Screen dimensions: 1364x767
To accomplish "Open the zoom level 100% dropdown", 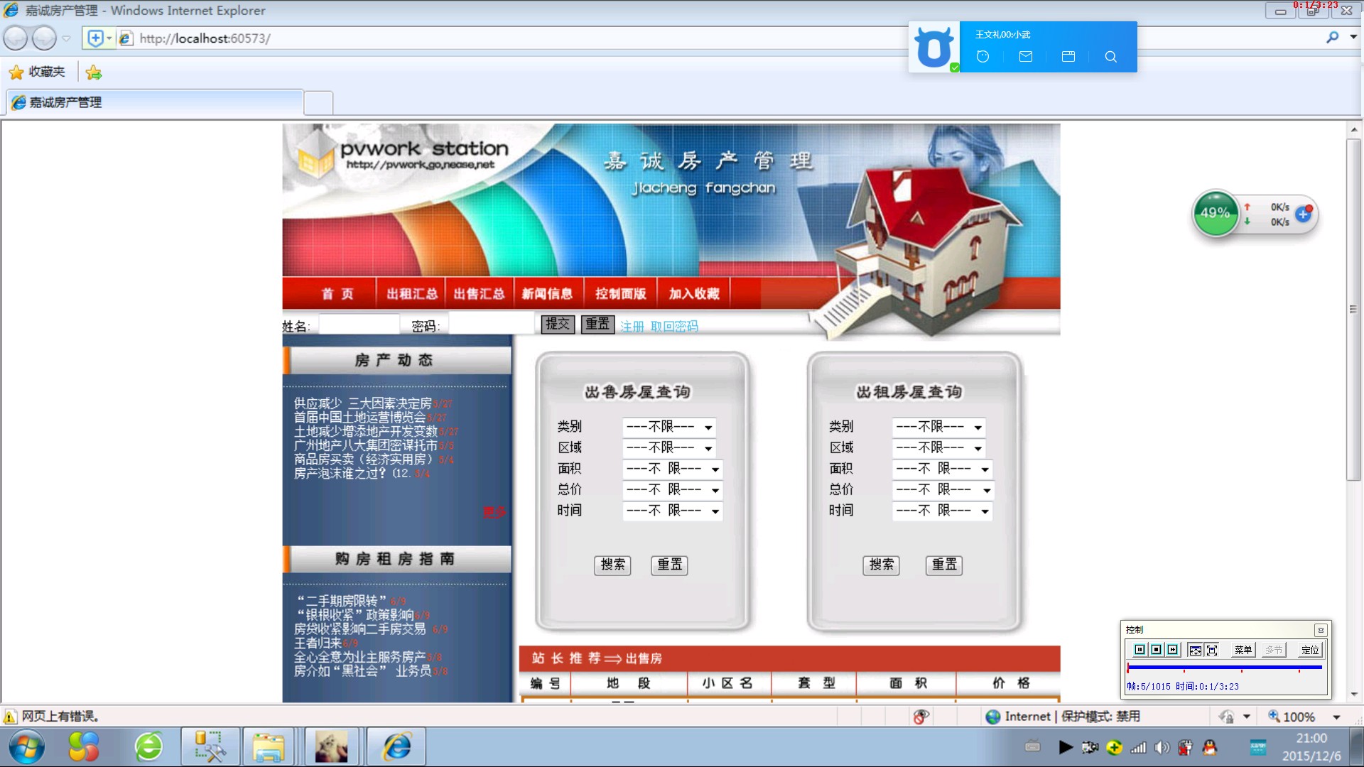I will coord(1336,717).
